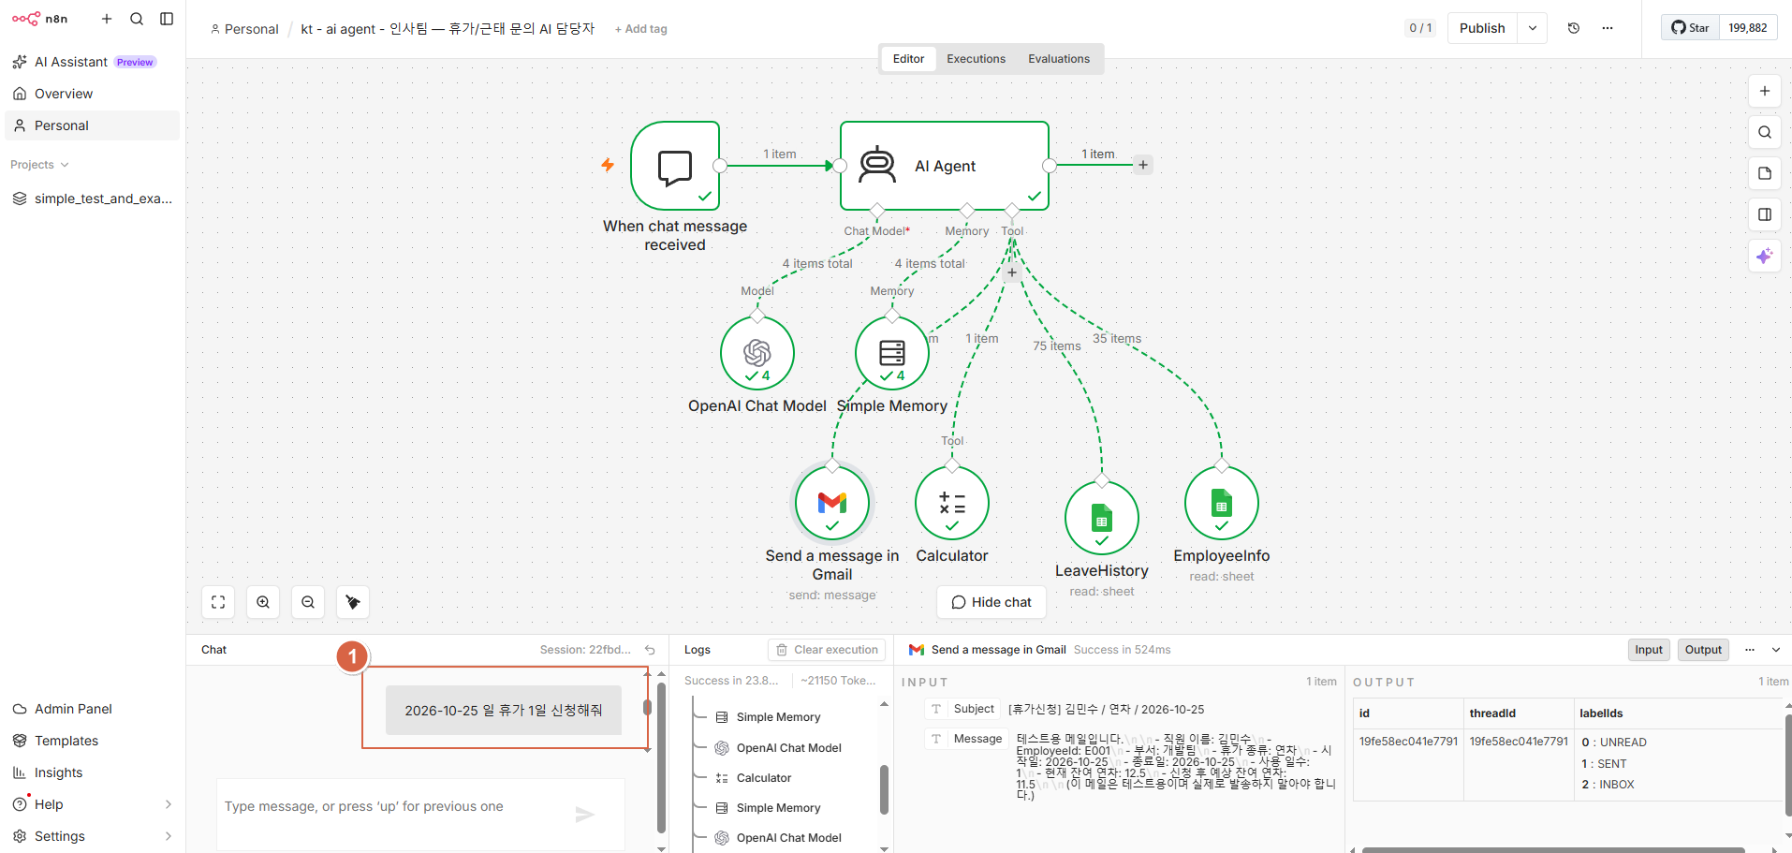Viewport: 1792px width, 853px height.
Task: Collapse the sidebar with the panel icon
Action: (x=167, y=19)
